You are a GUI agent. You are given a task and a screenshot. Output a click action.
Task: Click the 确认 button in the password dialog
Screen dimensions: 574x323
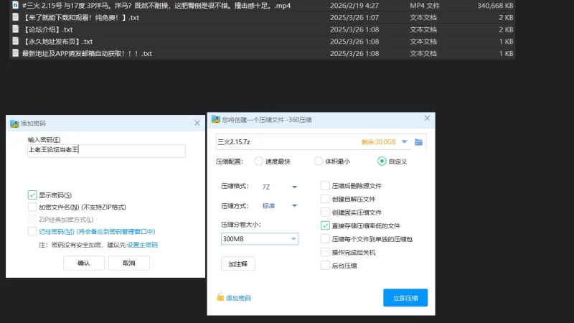coord(83,263)
